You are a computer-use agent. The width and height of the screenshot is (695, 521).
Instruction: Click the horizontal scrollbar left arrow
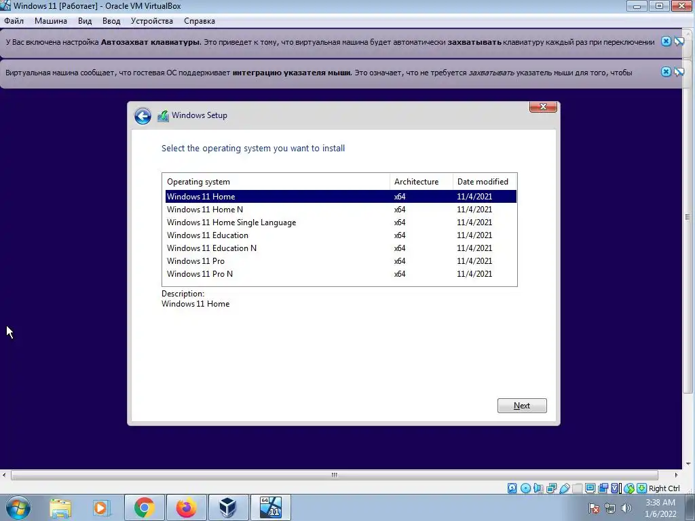(x=4, y=475)
